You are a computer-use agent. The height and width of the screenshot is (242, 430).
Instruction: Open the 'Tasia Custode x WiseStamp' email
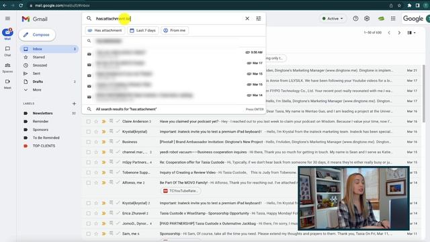click(204, 213)
